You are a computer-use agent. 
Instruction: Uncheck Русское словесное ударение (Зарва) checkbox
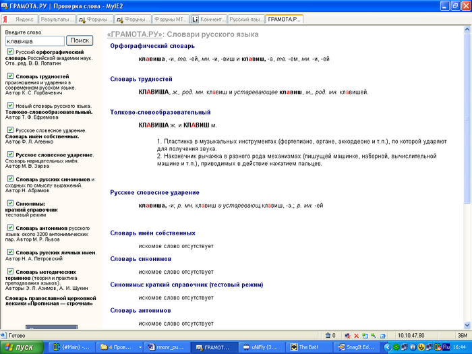10,154
